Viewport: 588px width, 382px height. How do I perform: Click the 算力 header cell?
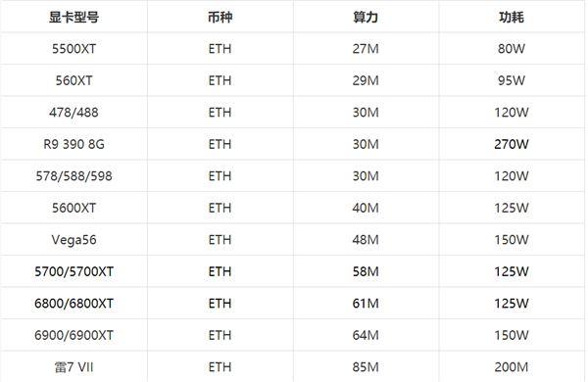pos(366,17)
